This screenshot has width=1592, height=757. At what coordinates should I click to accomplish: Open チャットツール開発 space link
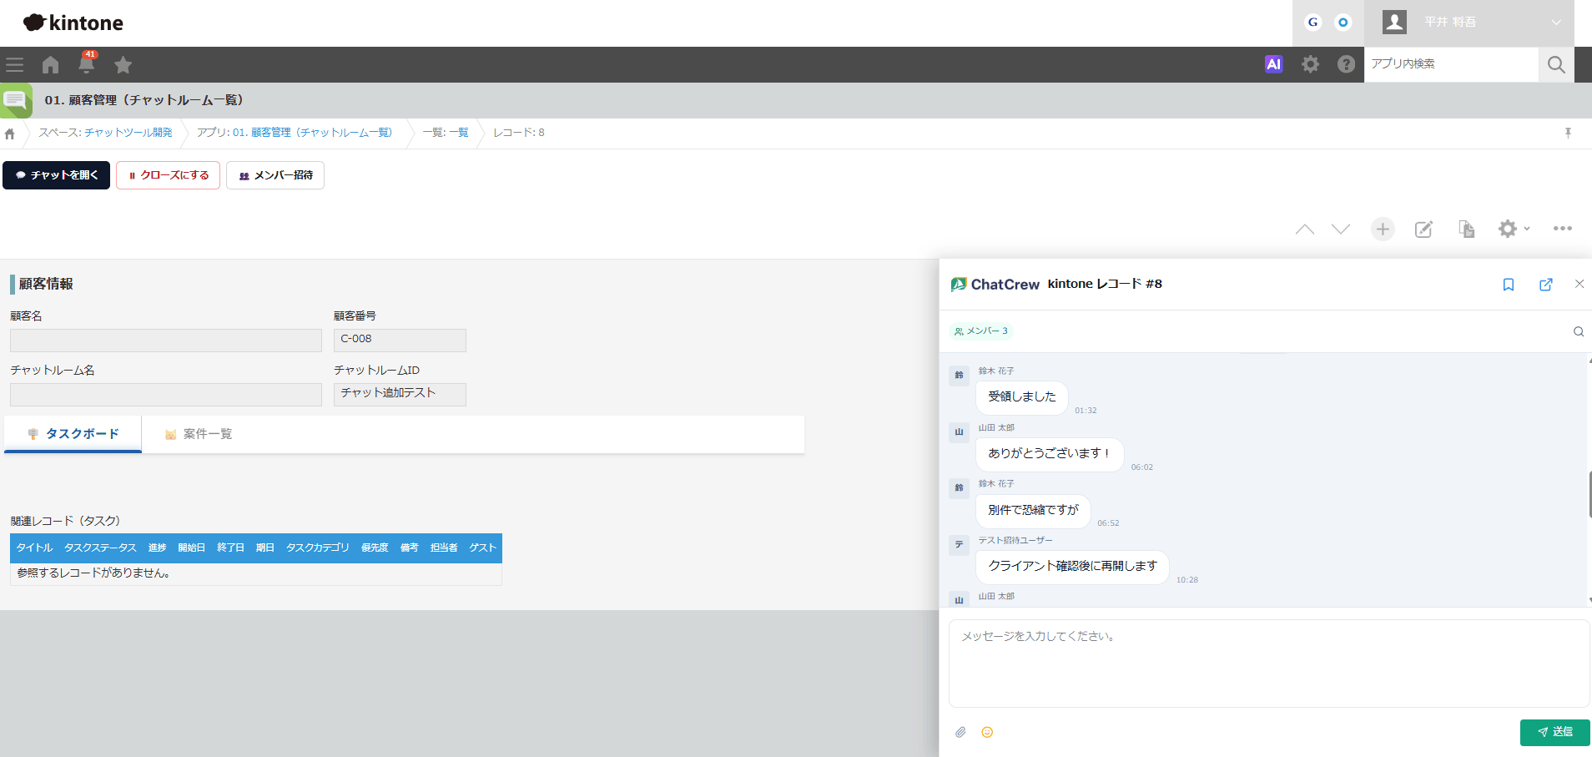pos(128,133)
